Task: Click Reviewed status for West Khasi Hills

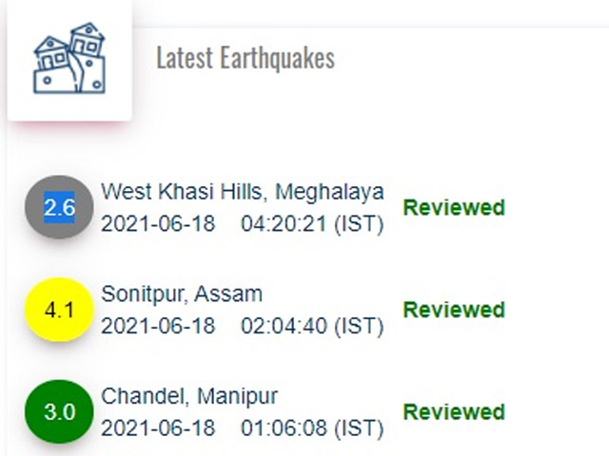Action: click(454, 207)
